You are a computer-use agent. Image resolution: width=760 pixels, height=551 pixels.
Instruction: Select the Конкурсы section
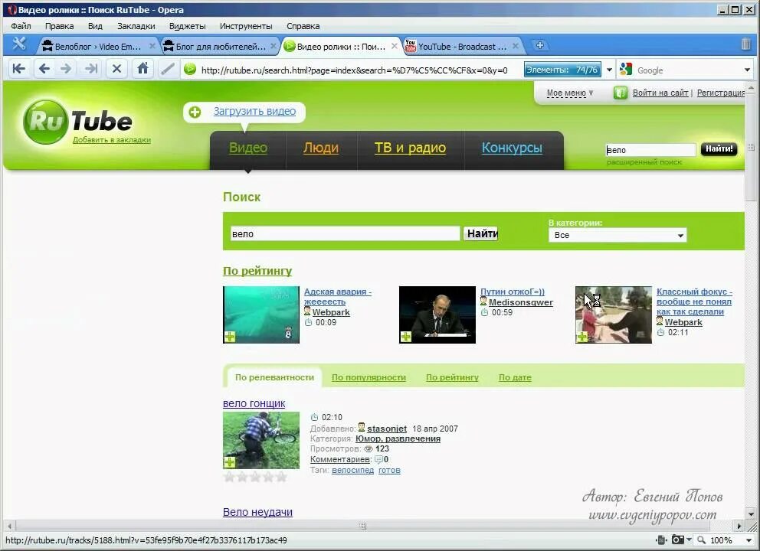[x=512, y=148]
